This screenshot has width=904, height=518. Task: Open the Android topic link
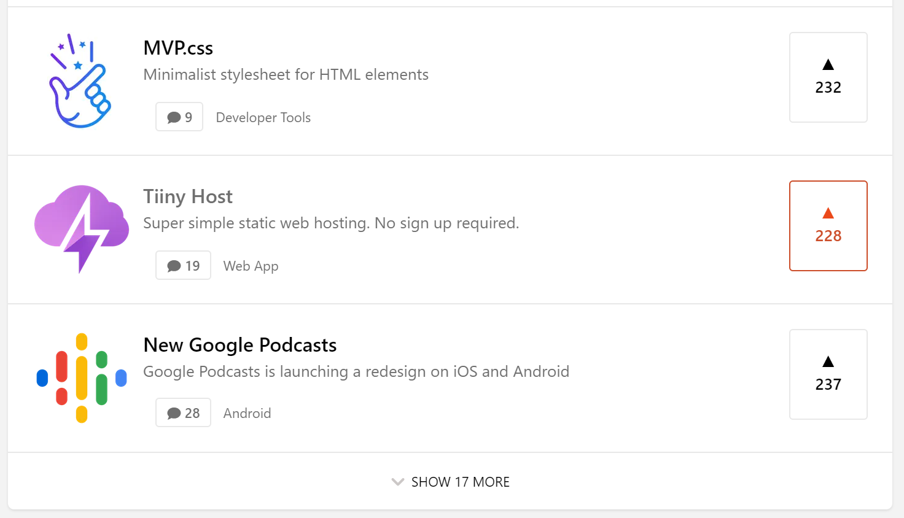[x=247, y=413]
